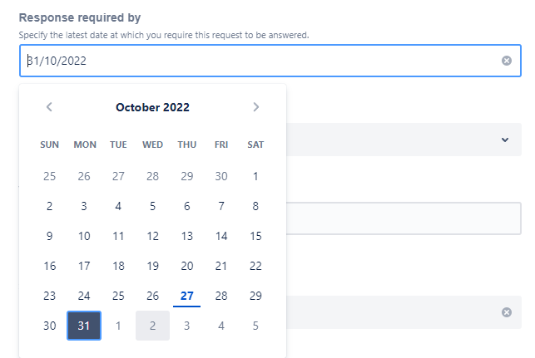Expand the dropdown chevron behind the calendar
Image resolution: width=535 pixels, height=358 pixels.
coord(505,140)
